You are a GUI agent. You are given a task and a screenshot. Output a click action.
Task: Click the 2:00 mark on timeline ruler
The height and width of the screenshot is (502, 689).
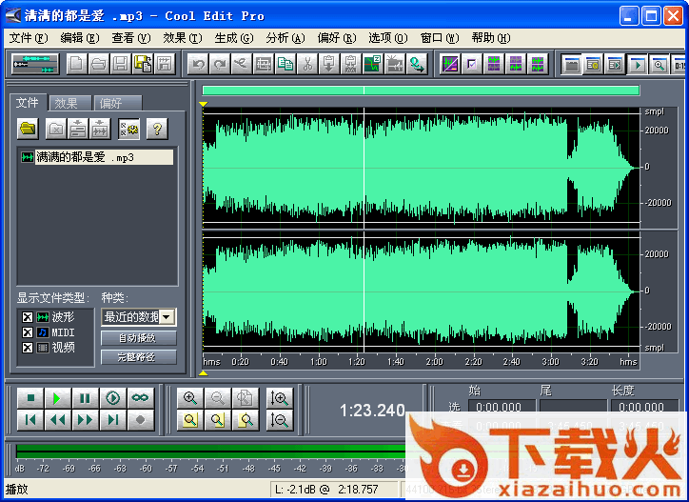[434, 362]
